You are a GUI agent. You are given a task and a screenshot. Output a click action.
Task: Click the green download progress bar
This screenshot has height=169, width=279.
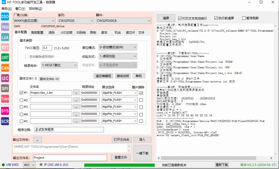point(119,165)
